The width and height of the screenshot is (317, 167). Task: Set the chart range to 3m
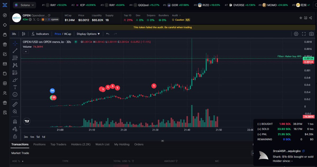click(x=26, y=137)
